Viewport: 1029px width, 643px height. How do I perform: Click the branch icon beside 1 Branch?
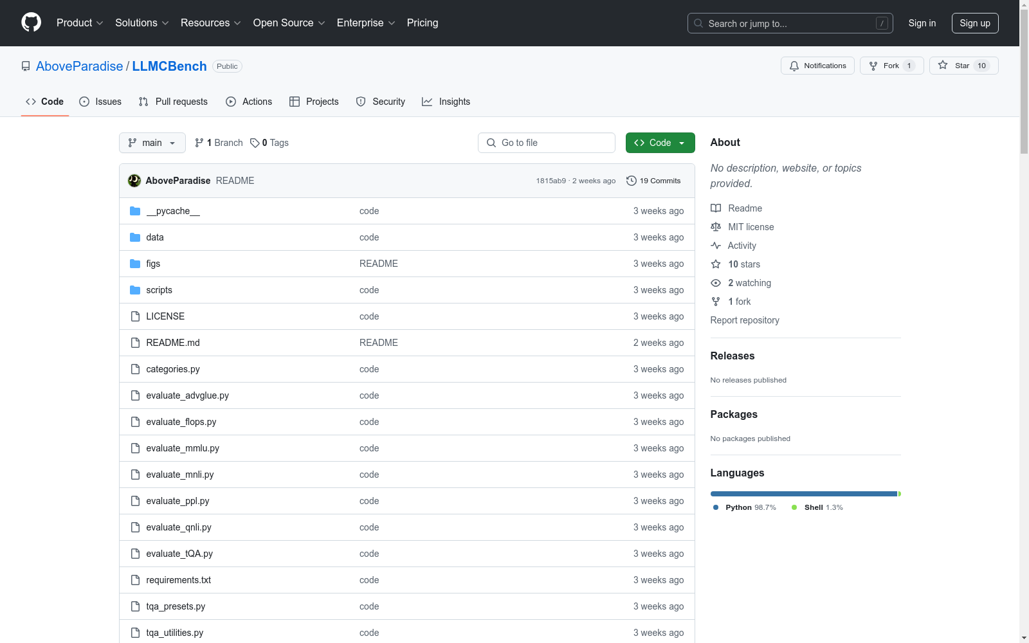click(199, 143)
